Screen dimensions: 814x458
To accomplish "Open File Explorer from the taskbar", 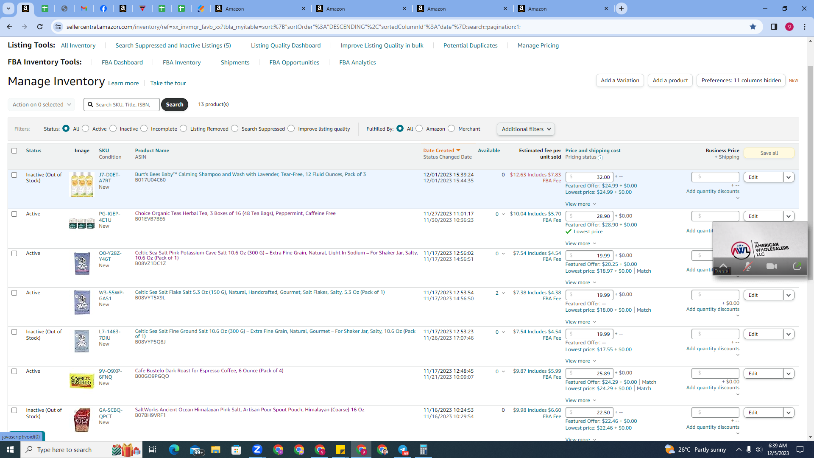I will click(216, 450).
